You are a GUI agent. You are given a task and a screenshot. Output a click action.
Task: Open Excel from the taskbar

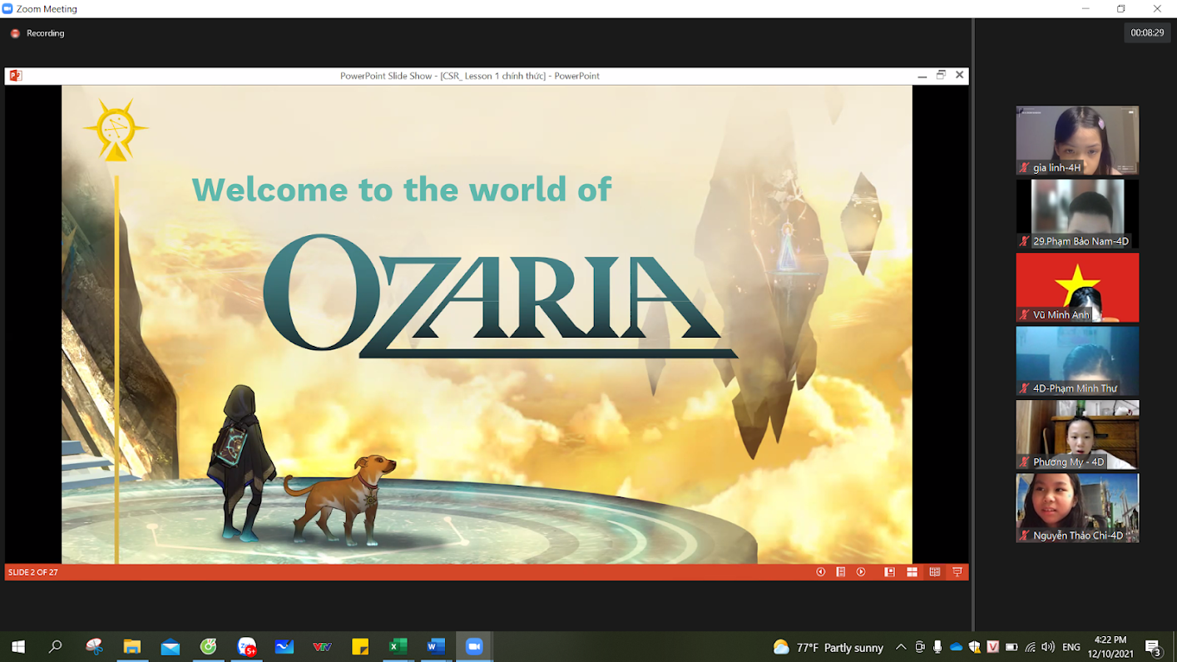pos(398,647)
